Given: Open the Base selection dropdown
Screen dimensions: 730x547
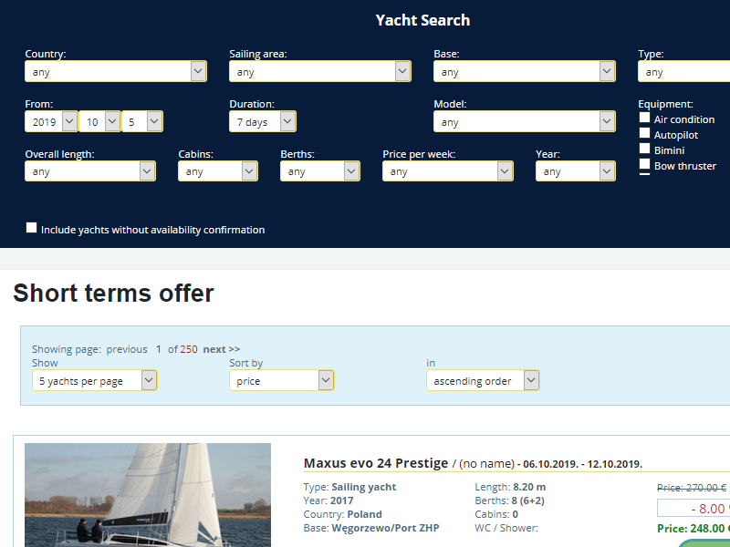Looking at the screenshot, I should pos(525,72).
